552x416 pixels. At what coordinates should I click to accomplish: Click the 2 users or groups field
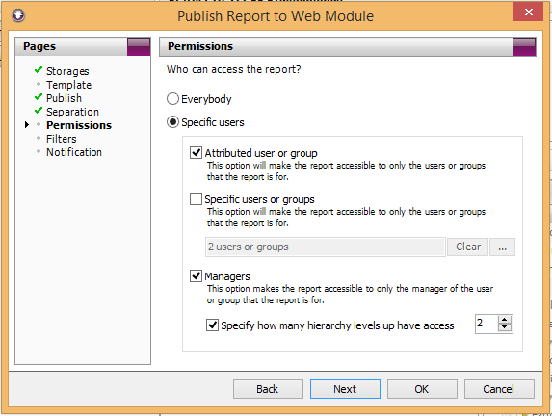326,247
